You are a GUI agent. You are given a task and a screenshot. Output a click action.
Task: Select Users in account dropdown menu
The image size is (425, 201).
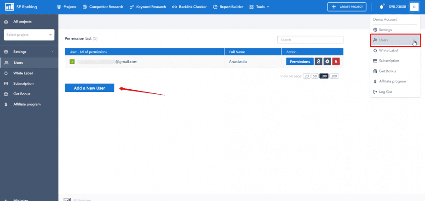point(396,40)
